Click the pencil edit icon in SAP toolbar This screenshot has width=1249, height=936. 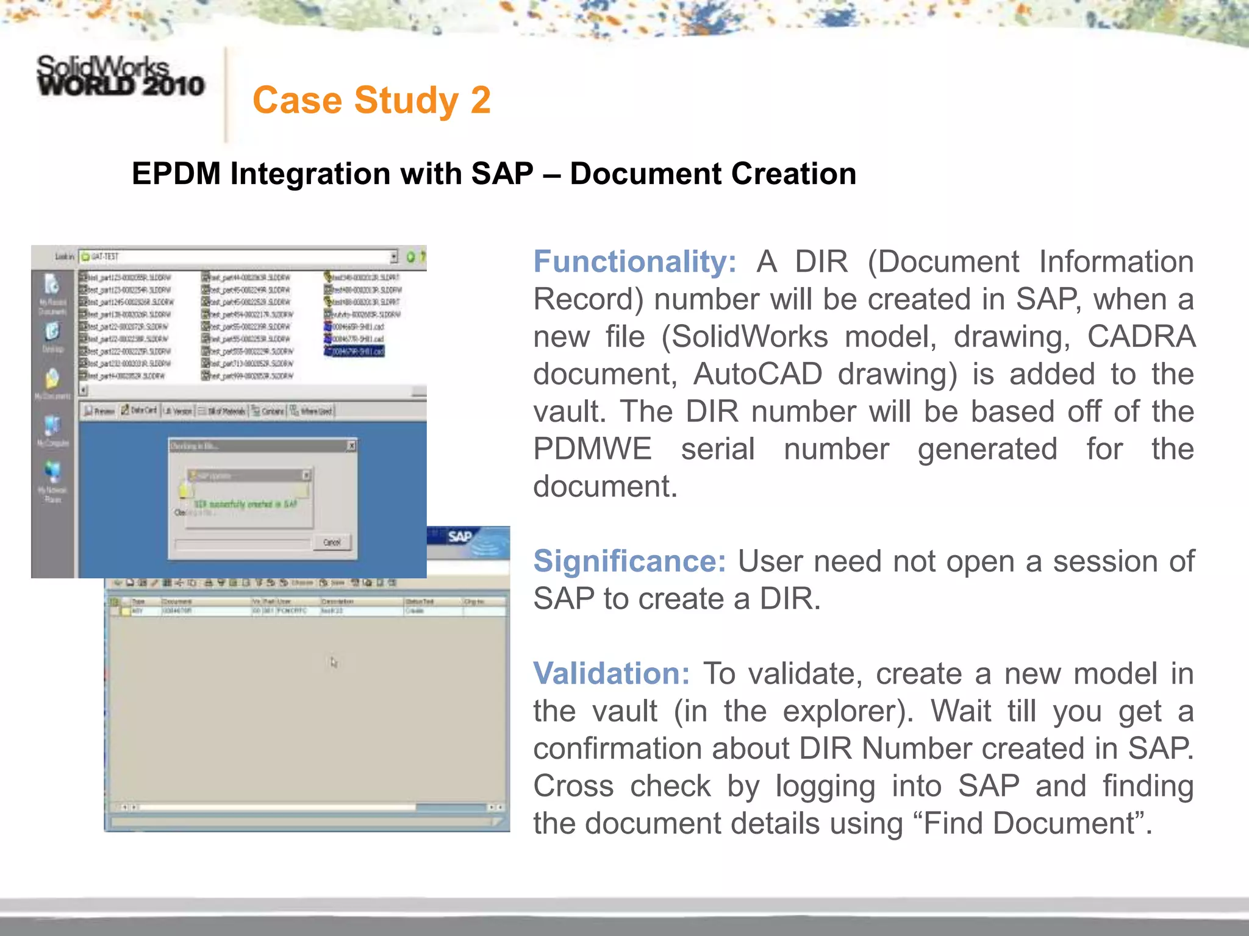click(x=154, y=583)
